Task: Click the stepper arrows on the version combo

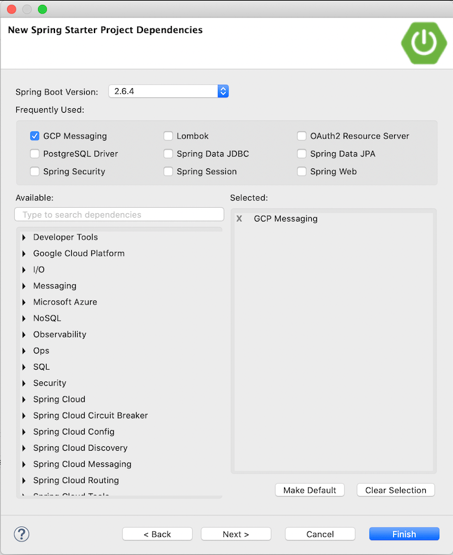Action: pos(223,91)
